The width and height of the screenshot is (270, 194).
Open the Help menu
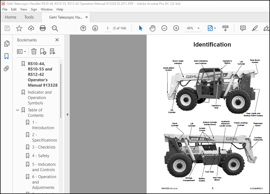(x=60, y=9)
